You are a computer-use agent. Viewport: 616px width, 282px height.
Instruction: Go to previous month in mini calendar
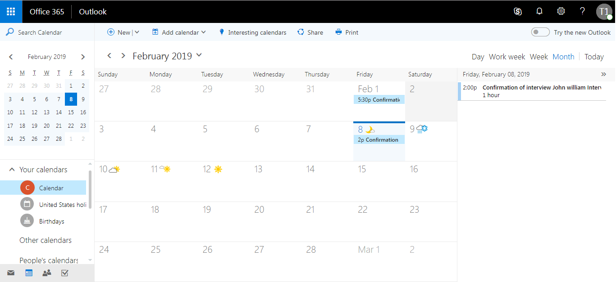11,57
